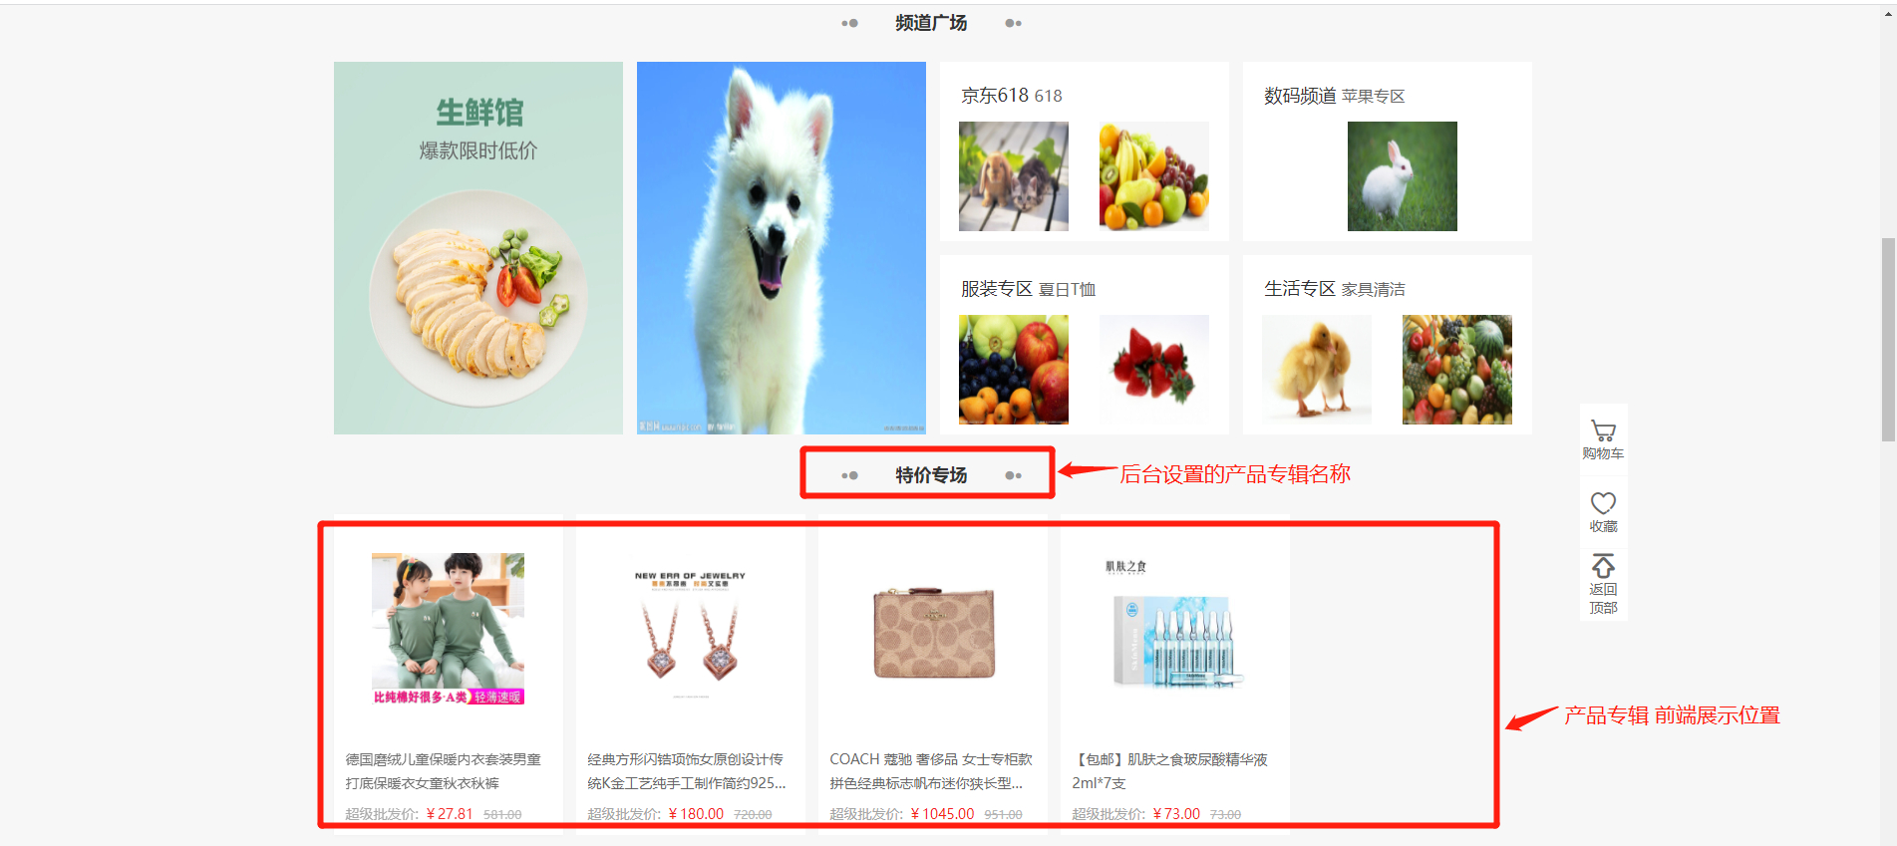Open the COACH wallet product image
1897x846 pixels.
coord(933,630)
